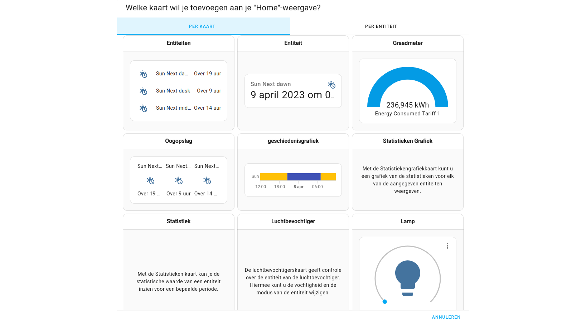Click the "06:00" time label on the history axis
The width and height of the screenshot is (586, 329).
(317, 187)
